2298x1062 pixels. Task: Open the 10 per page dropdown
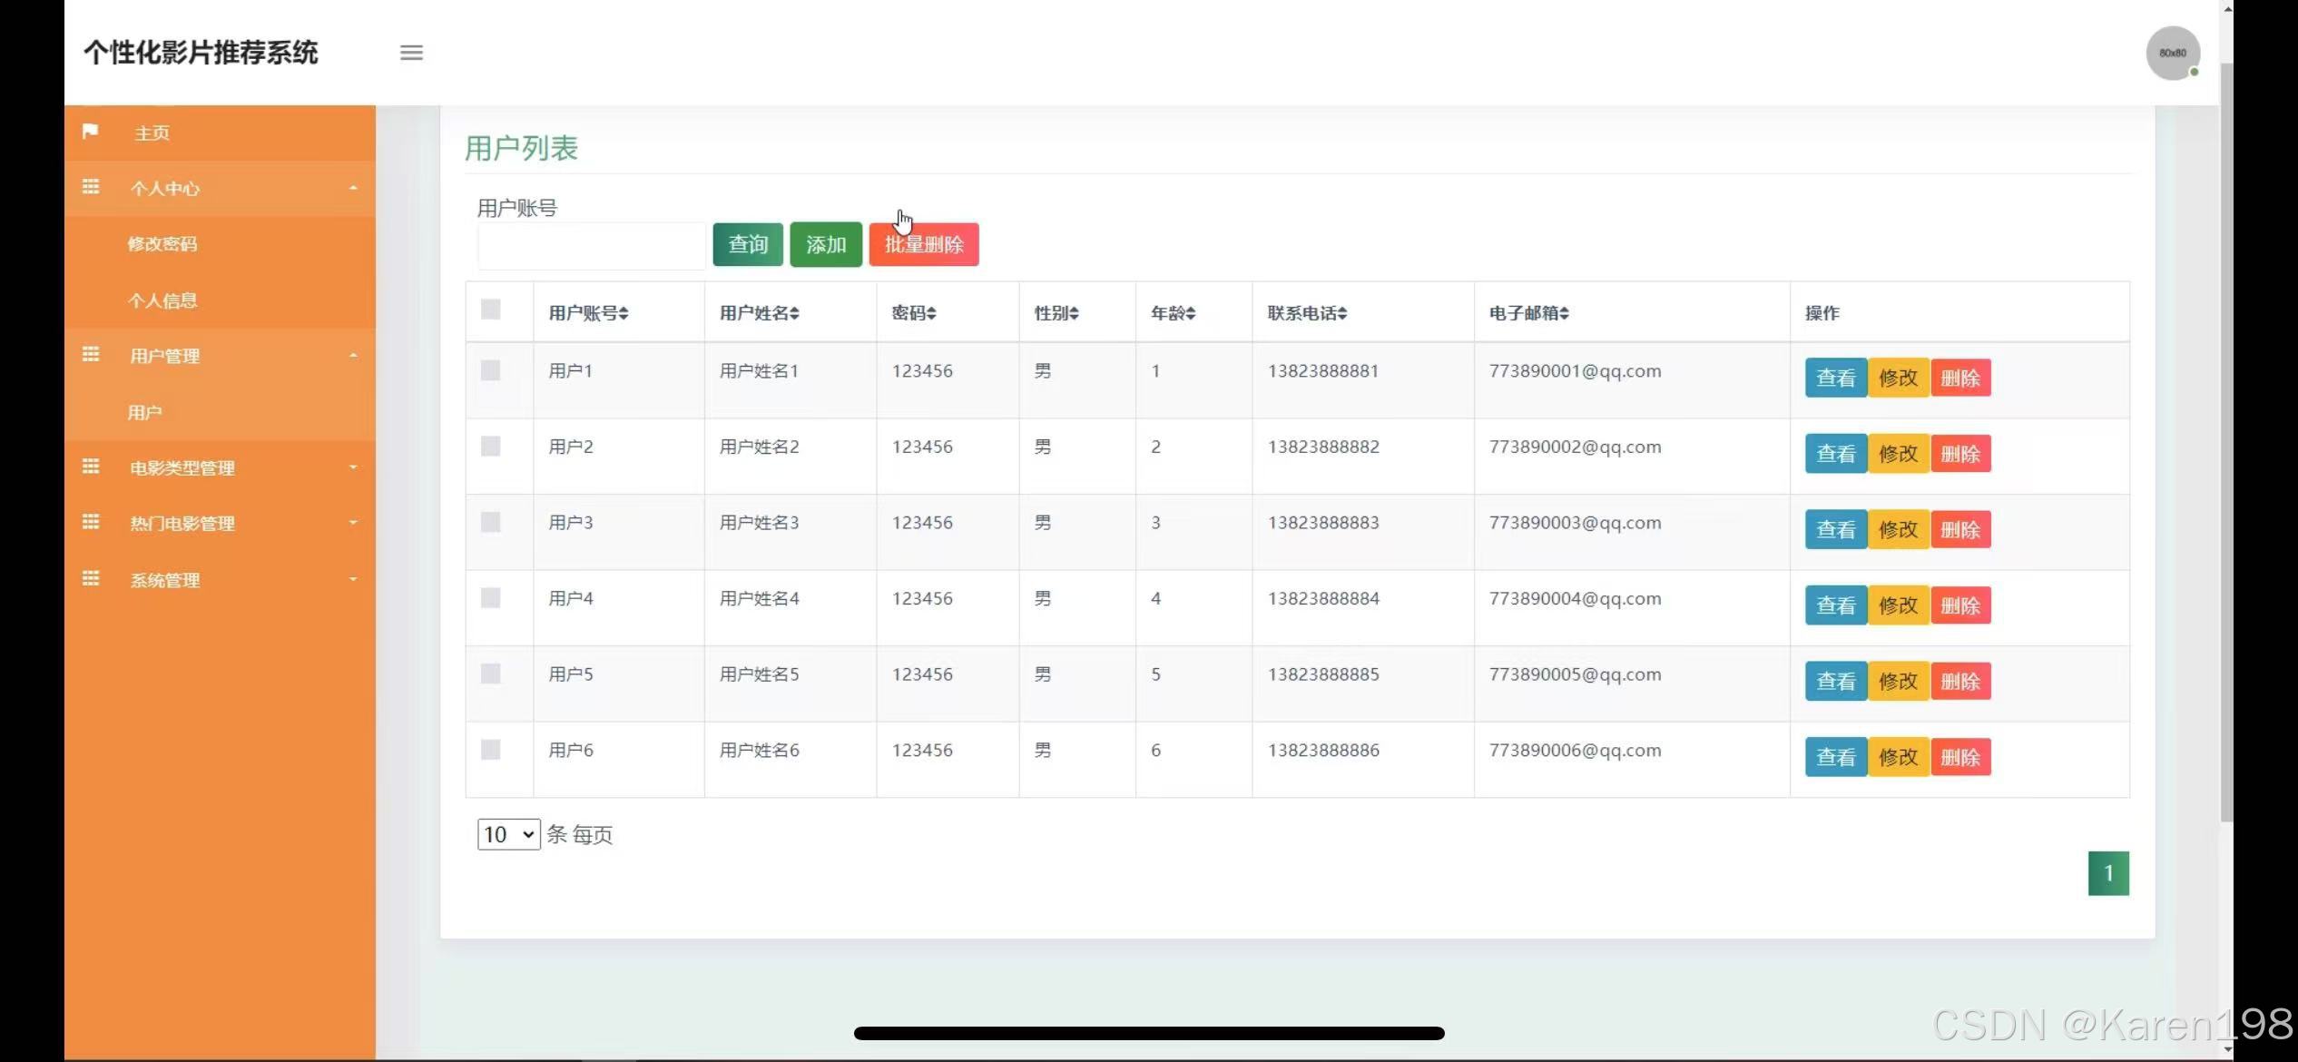click(508, 834)
